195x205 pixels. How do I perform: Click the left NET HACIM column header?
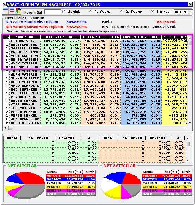(x=38, y=138)
